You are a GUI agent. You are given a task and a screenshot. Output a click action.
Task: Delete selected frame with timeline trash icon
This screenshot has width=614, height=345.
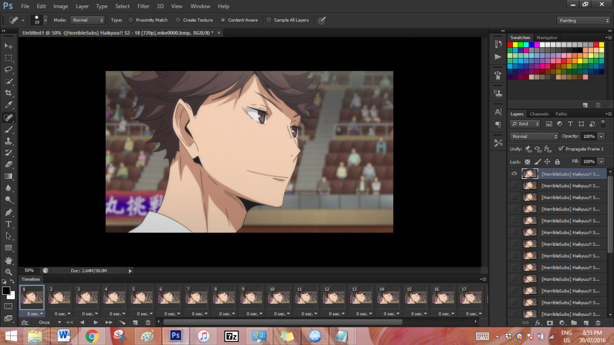[148, 322]
